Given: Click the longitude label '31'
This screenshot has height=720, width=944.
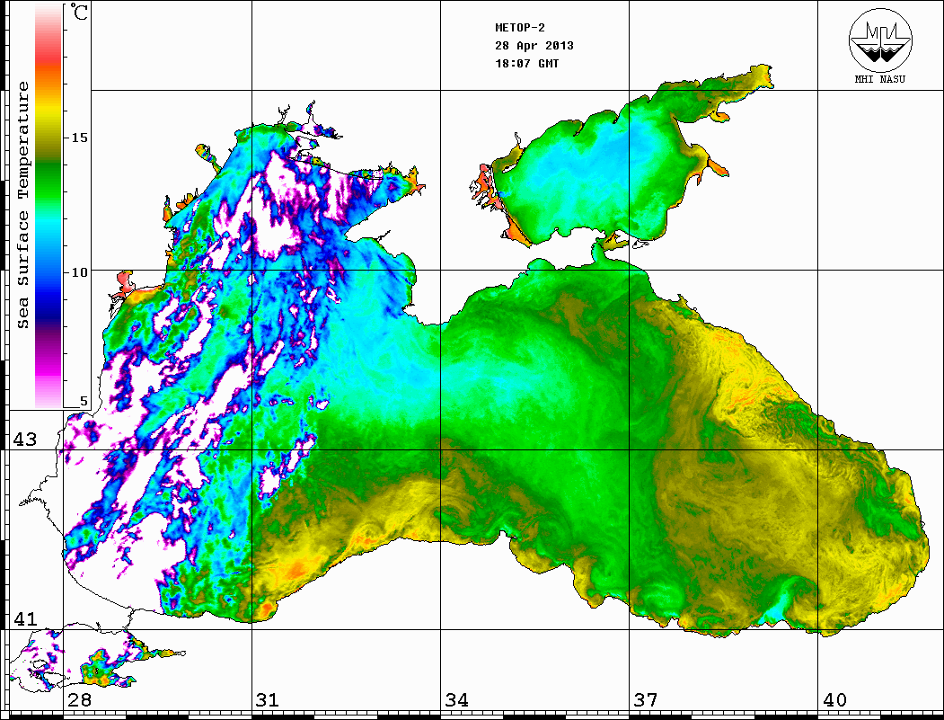Looking at the screenshot, I should [268, 699].
